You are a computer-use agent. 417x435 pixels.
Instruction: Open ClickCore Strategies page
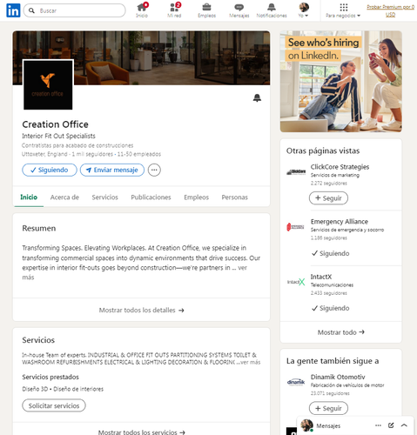tap(340, 167)
